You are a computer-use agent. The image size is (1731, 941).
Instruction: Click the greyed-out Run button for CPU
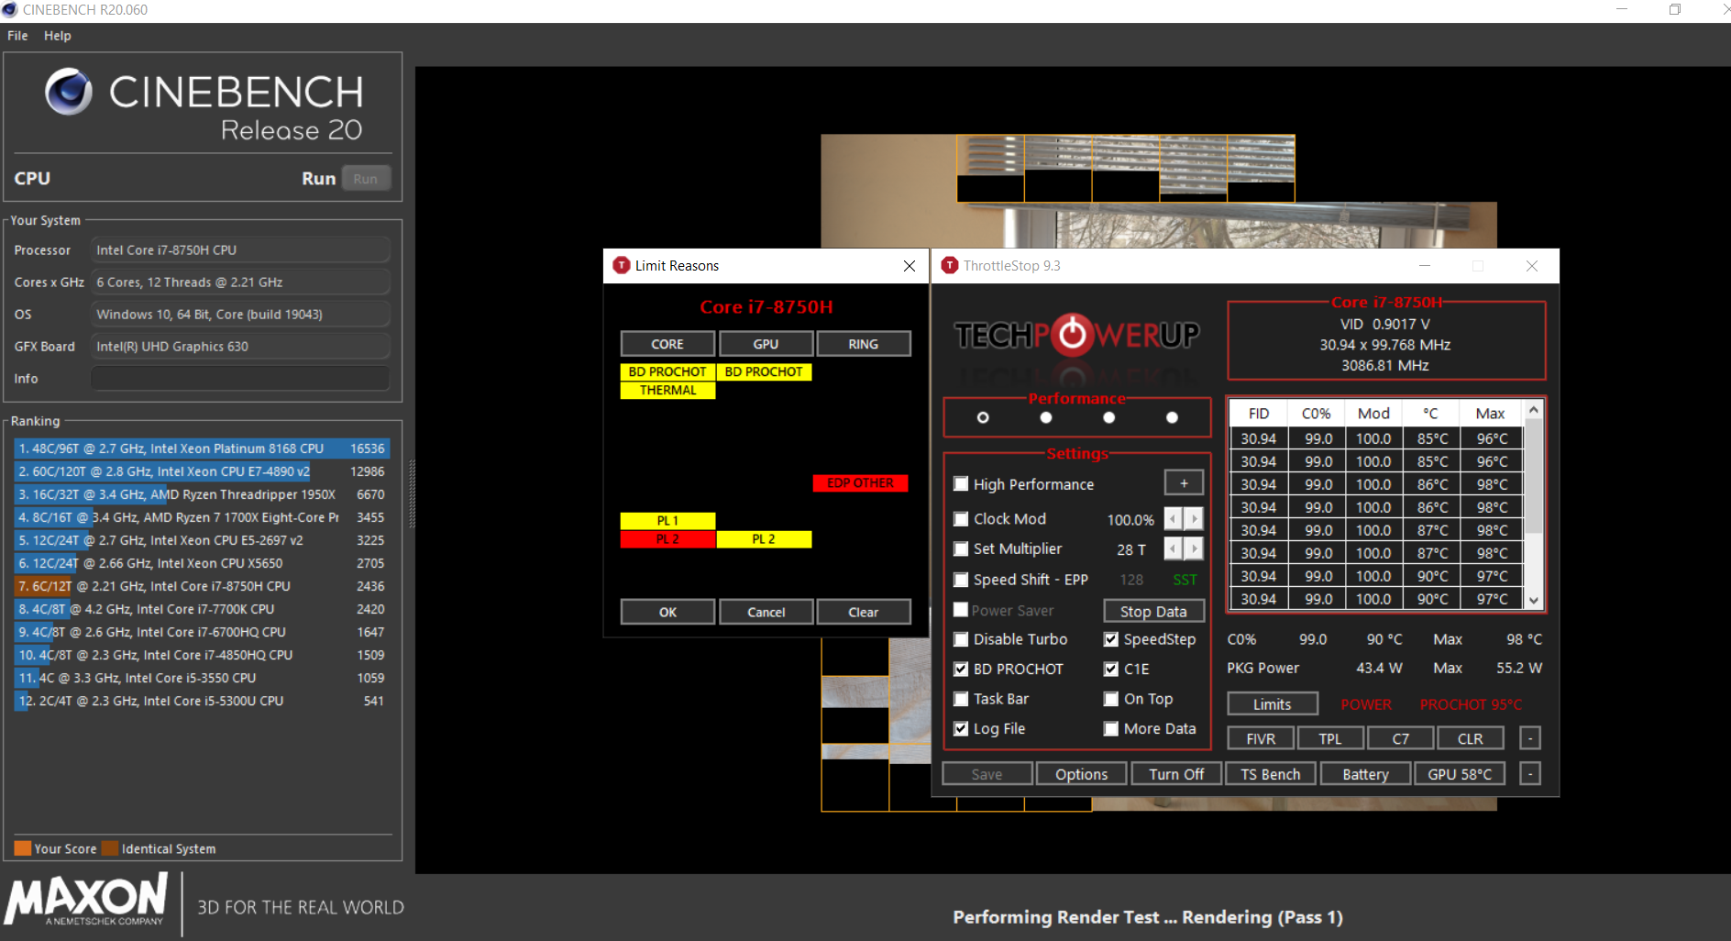point(366,179)
